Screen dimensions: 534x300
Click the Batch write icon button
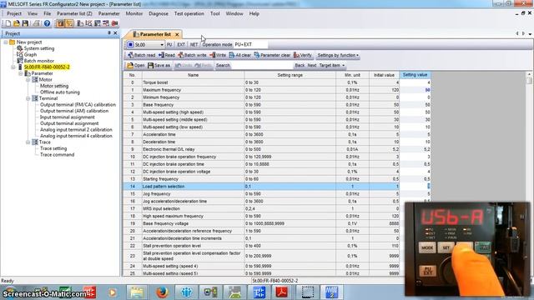(x=192, y=55)
